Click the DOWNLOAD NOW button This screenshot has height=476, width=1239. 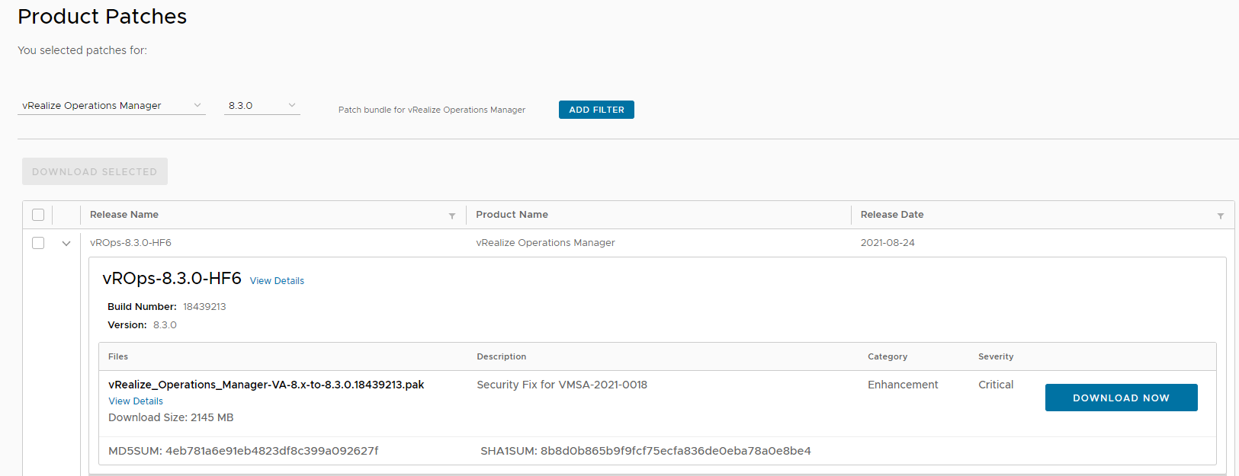coord(1121,398)
